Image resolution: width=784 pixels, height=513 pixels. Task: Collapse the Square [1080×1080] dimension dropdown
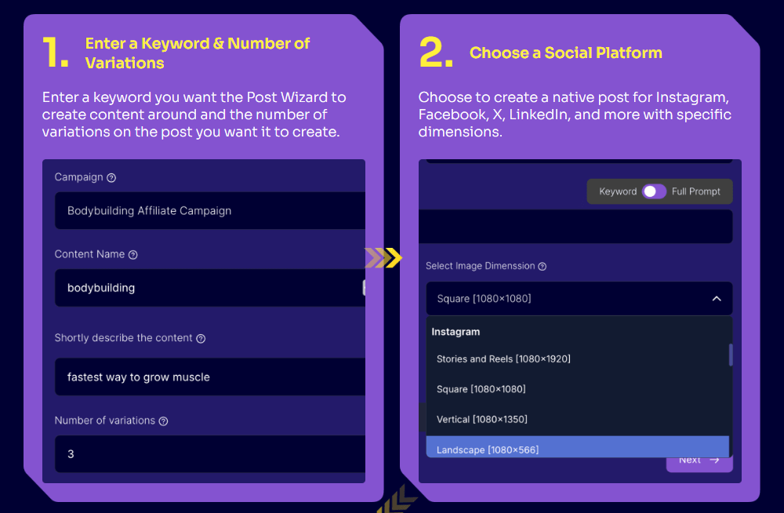579,299
